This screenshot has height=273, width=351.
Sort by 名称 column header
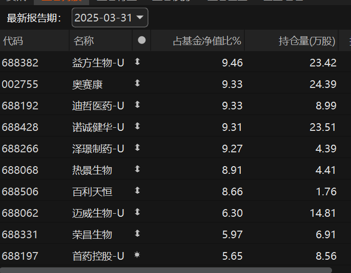tap(84, 41)
